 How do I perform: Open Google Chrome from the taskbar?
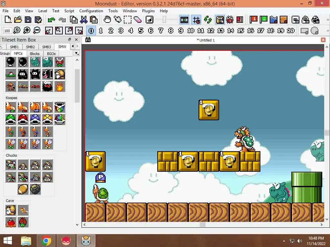pyautogui.click(x=46, y=241)
